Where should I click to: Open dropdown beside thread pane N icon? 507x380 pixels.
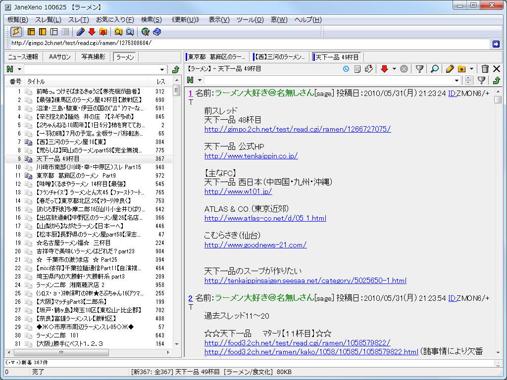click(x=200, y=80)
